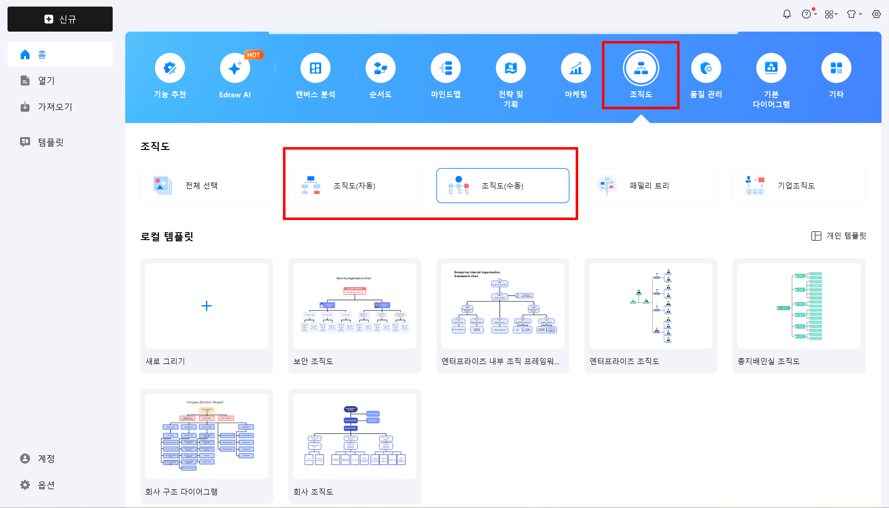
Task: Open 개인 템플릿 personal templates link
Action: (x=838, y=236)
